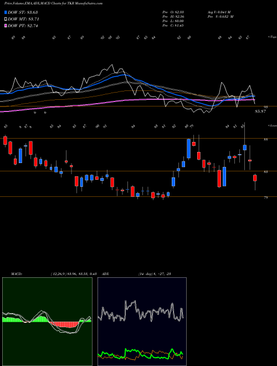This screenshot has height=366, width=277.
Task: Click the magenta DOW PT legend swatch
Action: click(6, 26)
